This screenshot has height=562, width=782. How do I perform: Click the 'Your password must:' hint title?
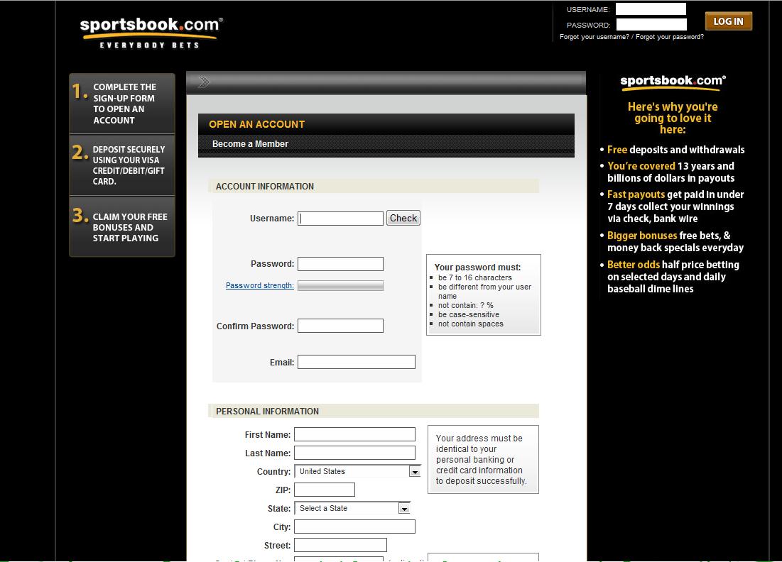pyautogui.click(x=477, y=268)
